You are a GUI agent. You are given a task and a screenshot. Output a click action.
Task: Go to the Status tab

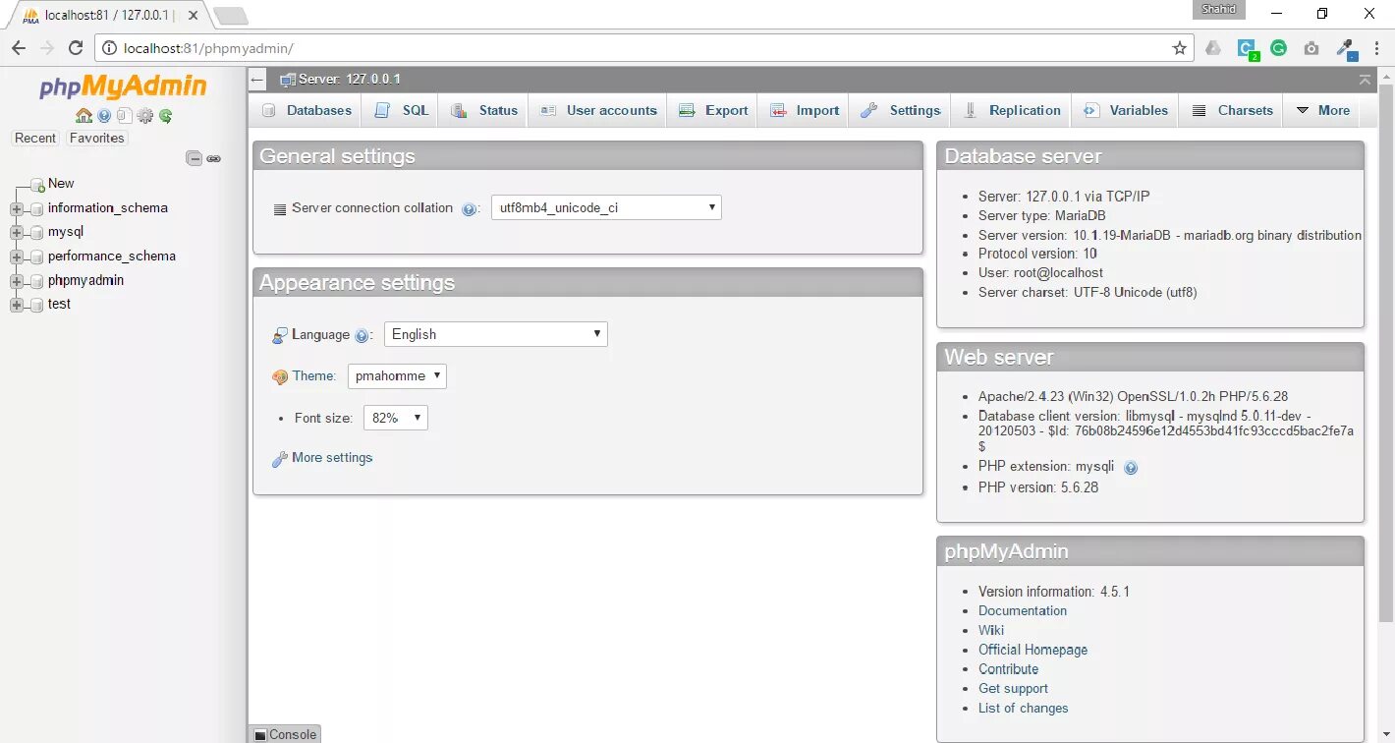coord(484,110)
